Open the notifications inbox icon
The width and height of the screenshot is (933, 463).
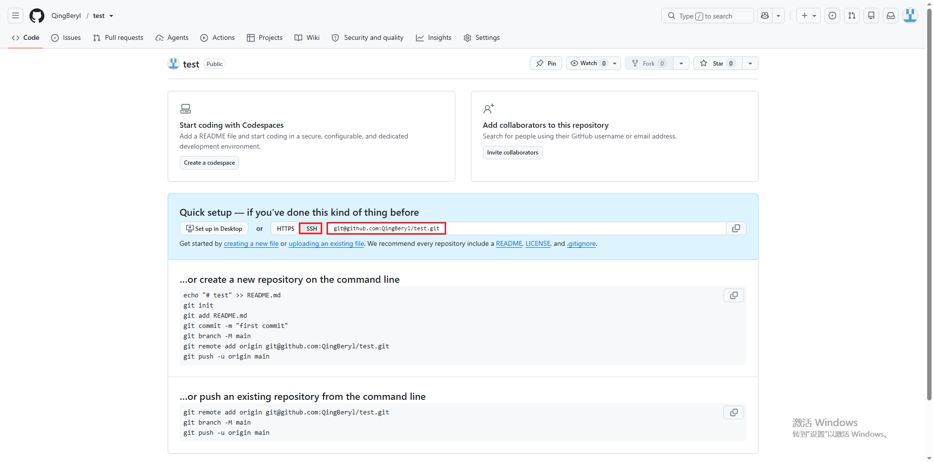891,16
